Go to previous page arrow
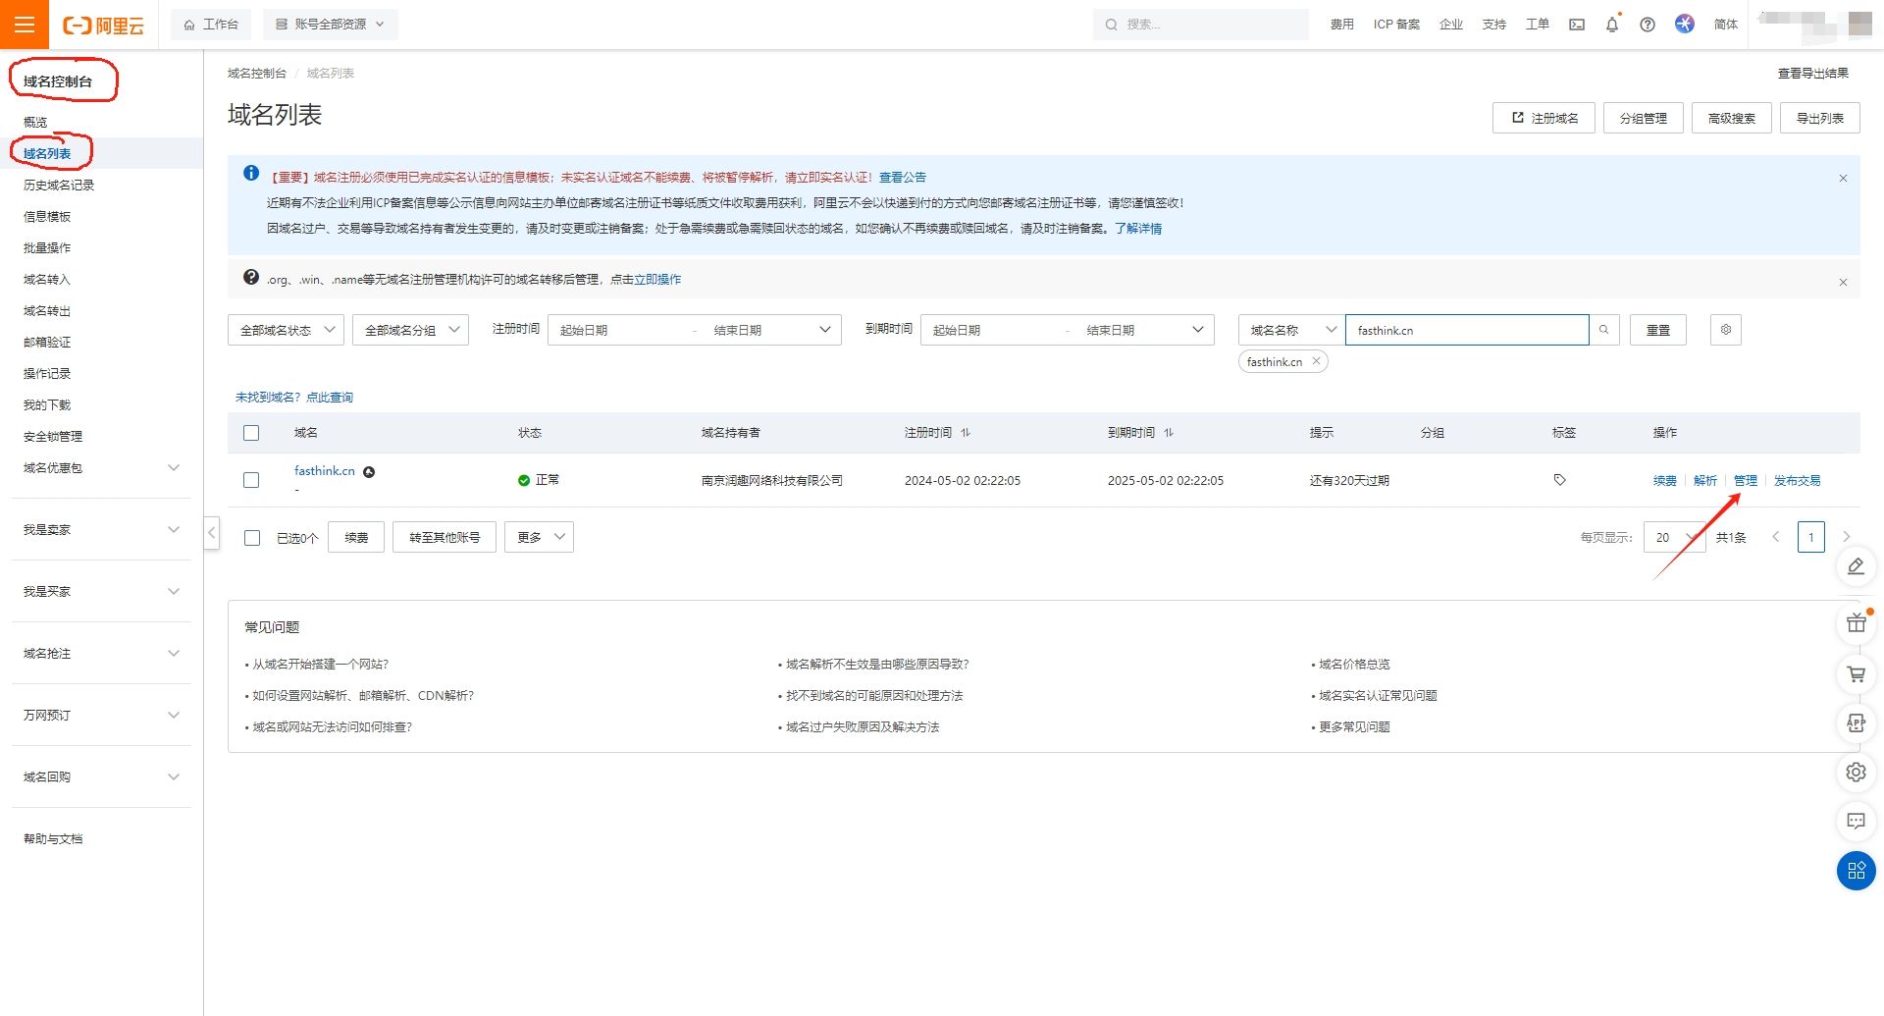This screenshot has width=1884, height=1016. (x=1775, y=537)
